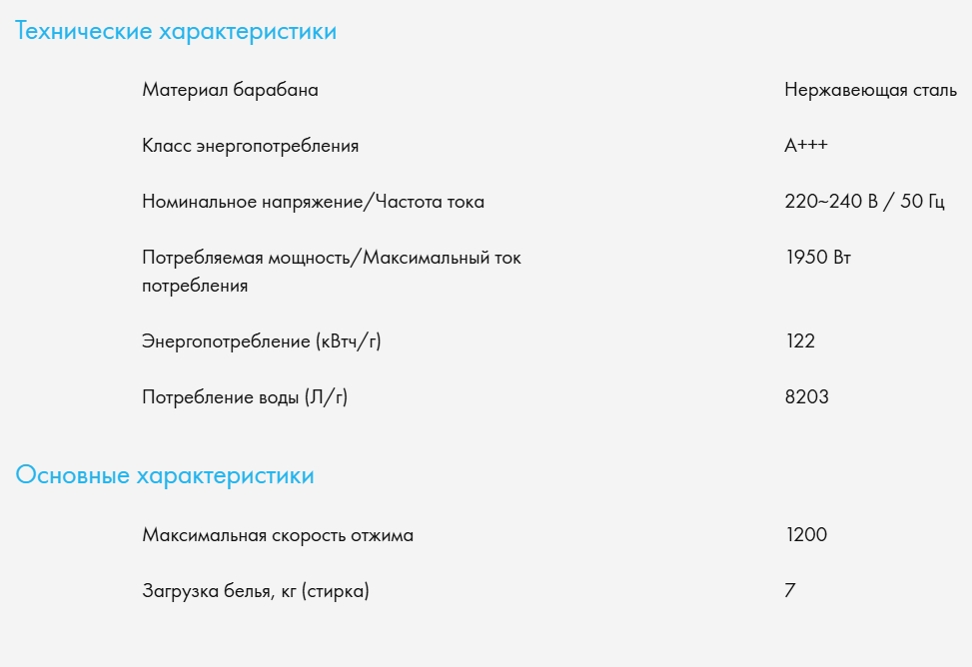The width and height of the screenshot is (972, 667).
Task: Click the 'Загрузка белья, кг (стирка)' label
Action: (256, 592)
